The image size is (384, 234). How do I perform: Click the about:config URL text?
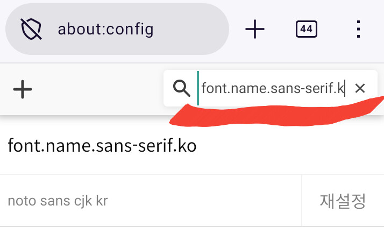pos(105,29)
